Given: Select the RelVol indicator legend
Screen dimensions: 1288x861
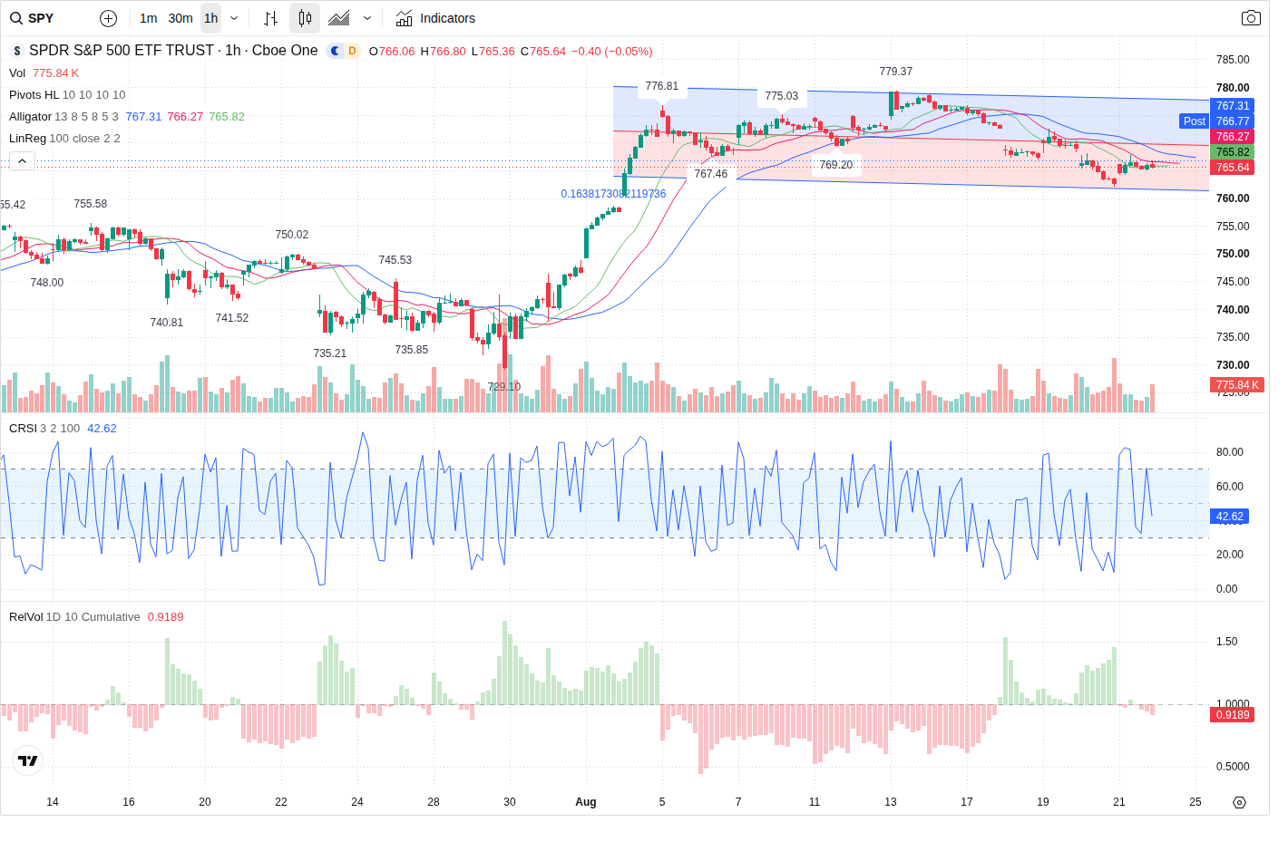Looking at the screenshot, I should (x=96, y=617).
